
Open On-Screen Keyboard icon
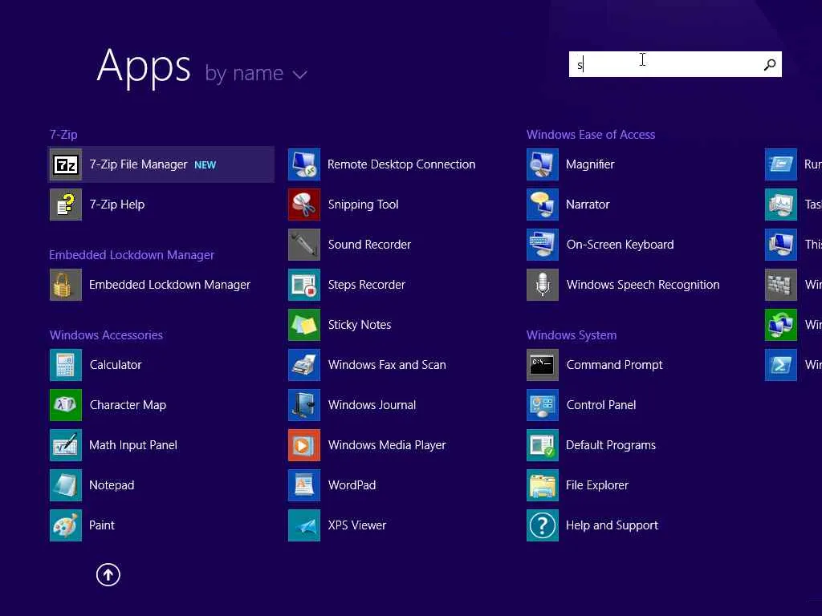pyautogui.click(x=543, y=245)
